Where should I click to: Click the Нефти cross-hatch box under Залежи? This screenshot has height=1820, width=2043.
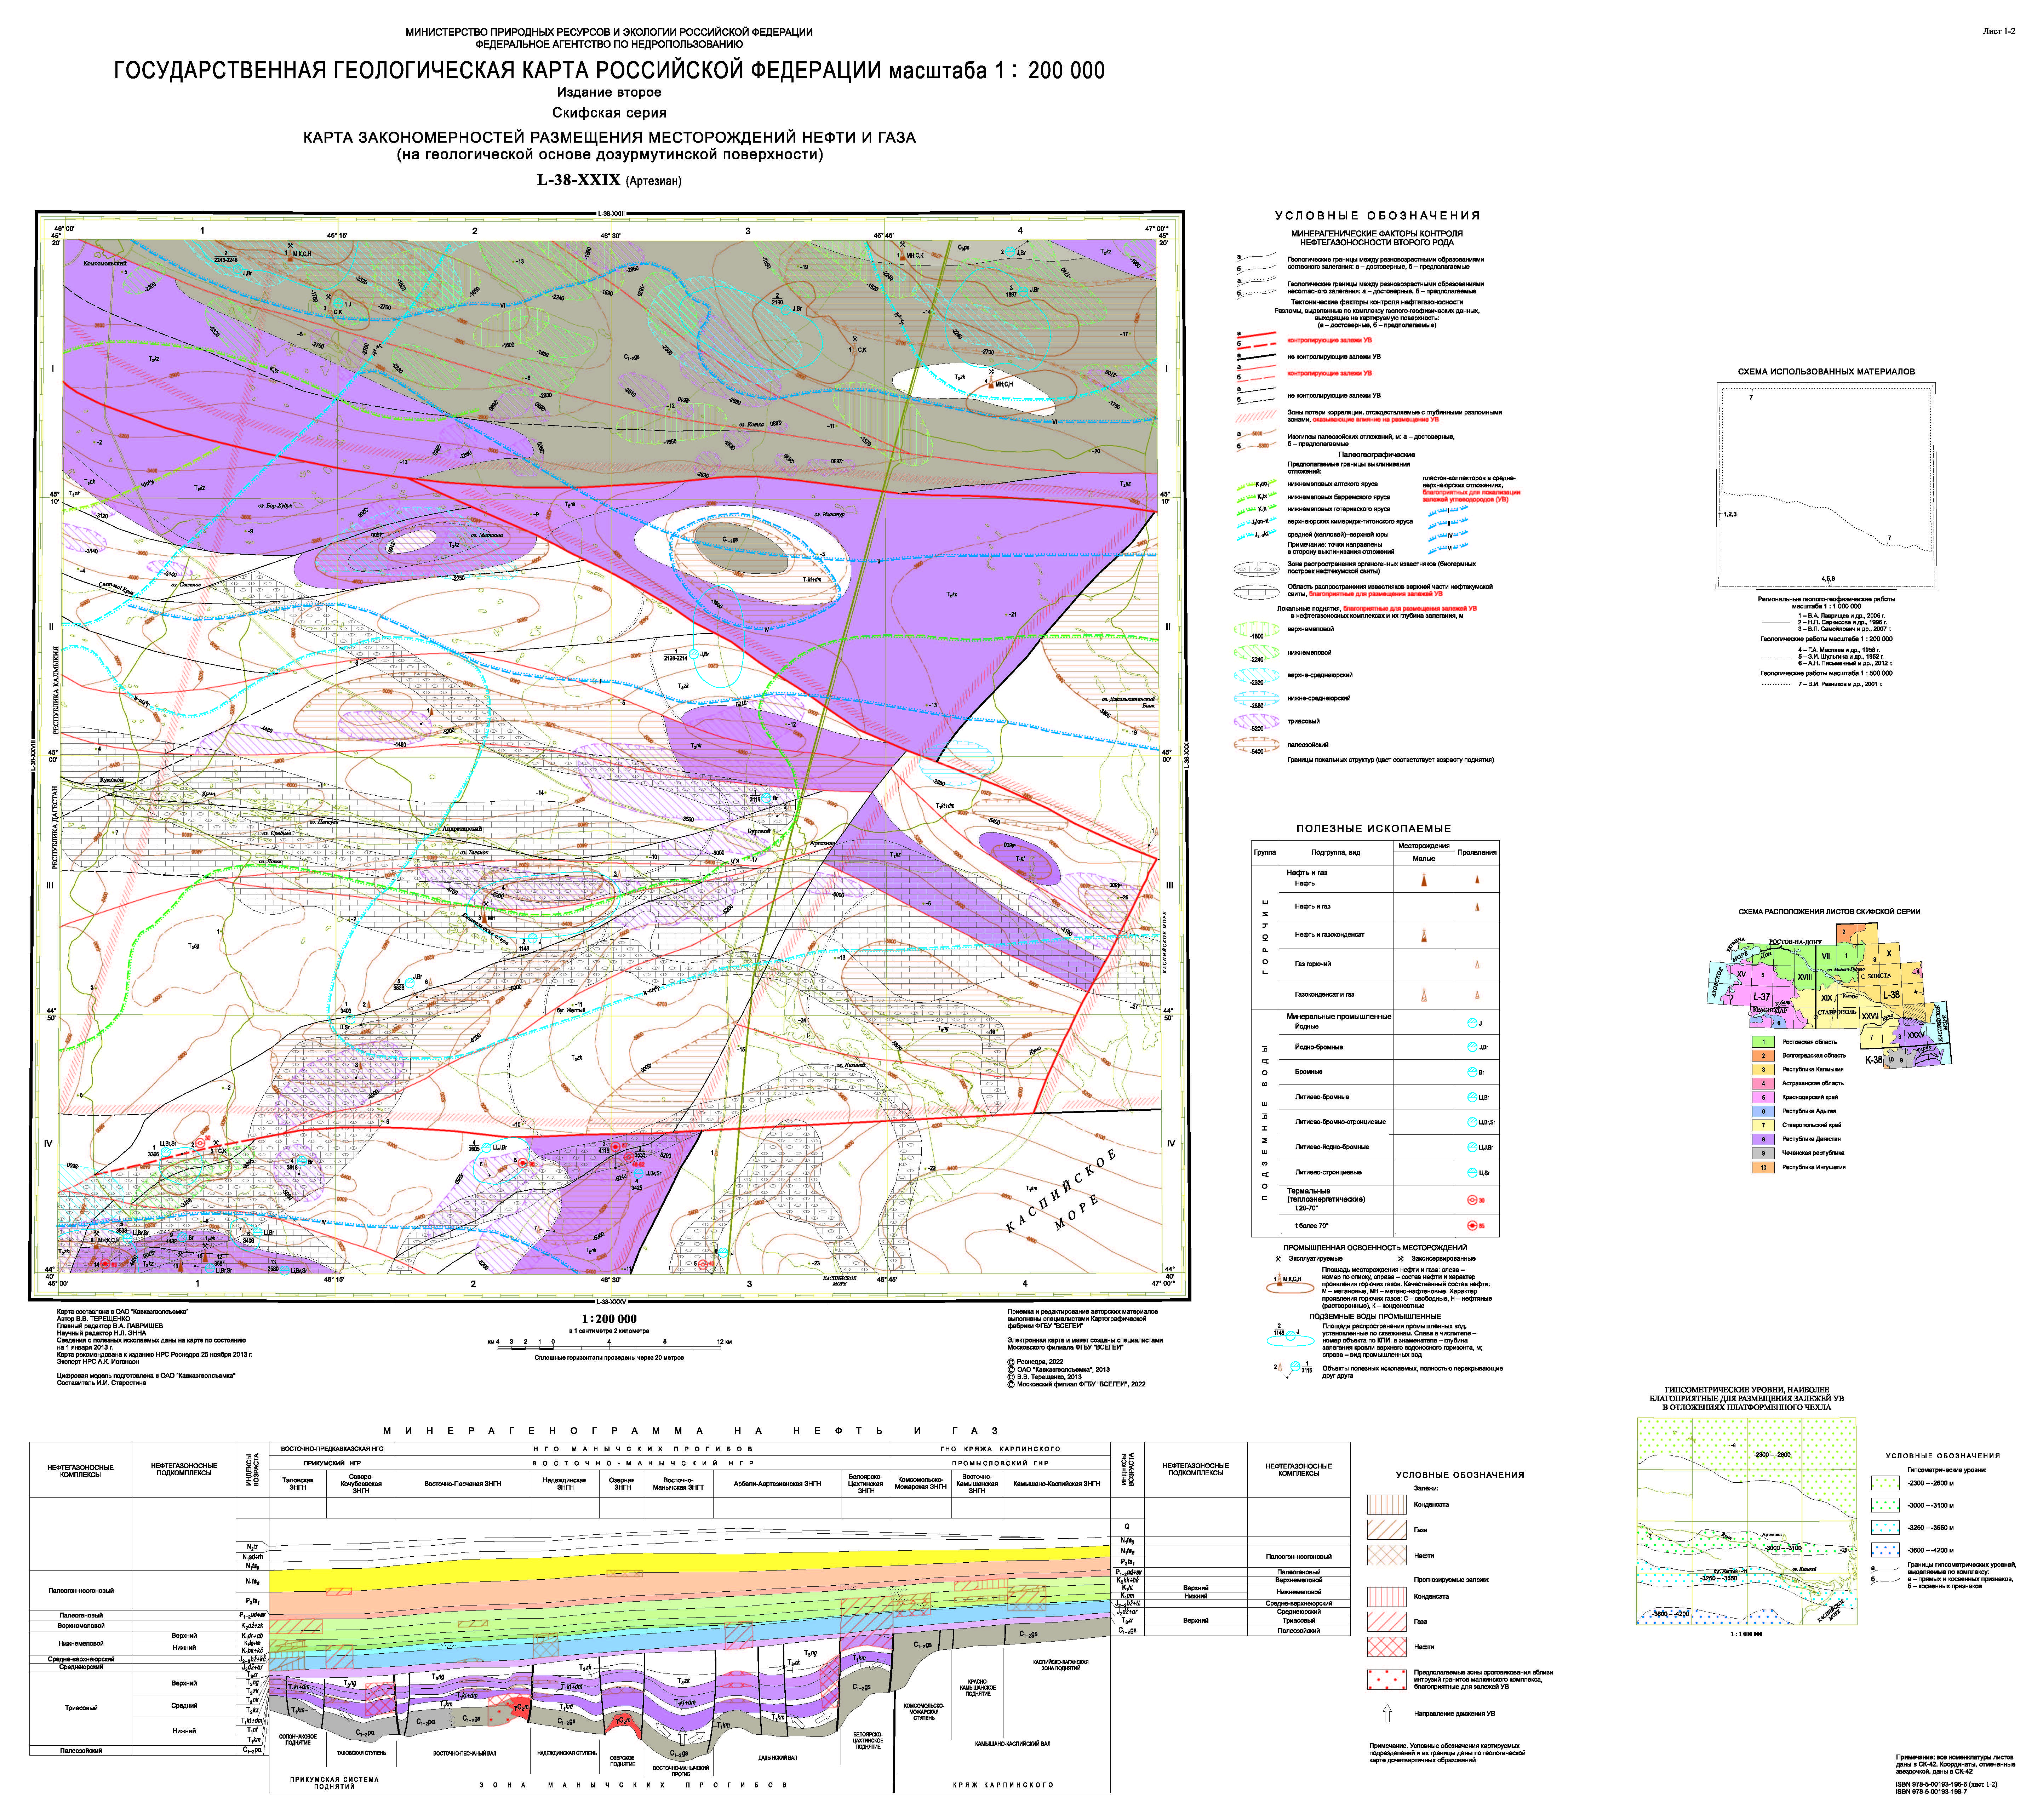click(1387, 1555)
